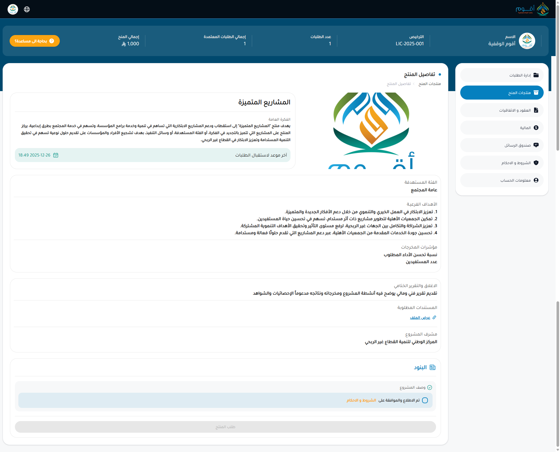Click the chat icon for صندوق الرسائل

pos(536,145)
